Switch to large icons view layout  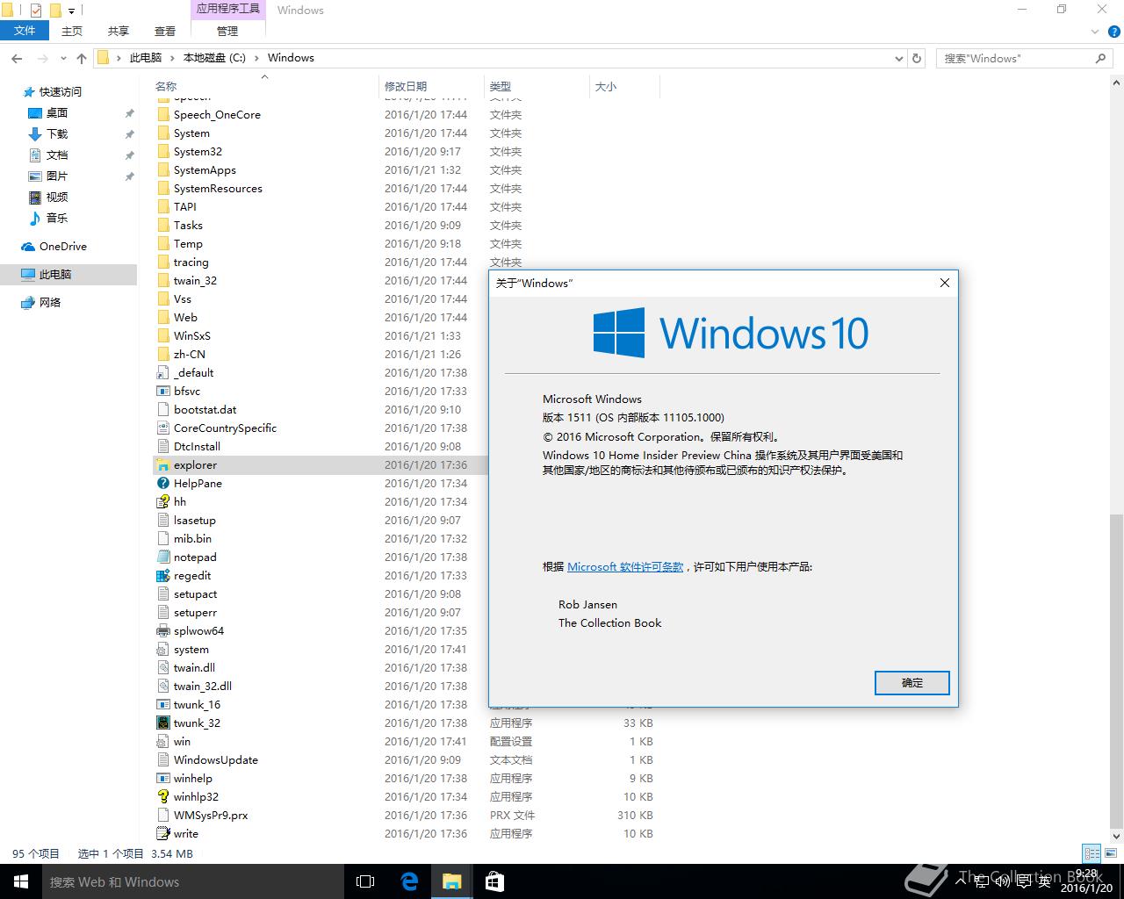(x=1111, y=853)
